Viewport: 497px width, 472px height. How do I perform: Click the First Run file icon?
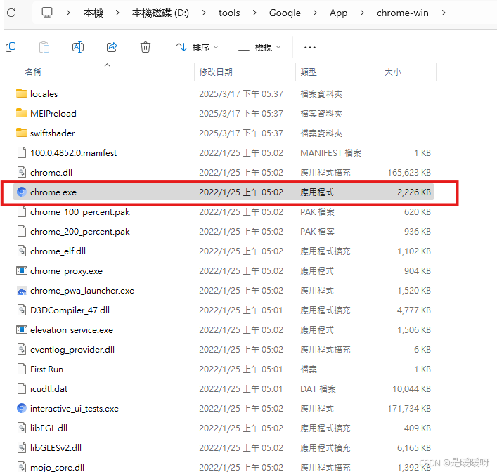22,369
